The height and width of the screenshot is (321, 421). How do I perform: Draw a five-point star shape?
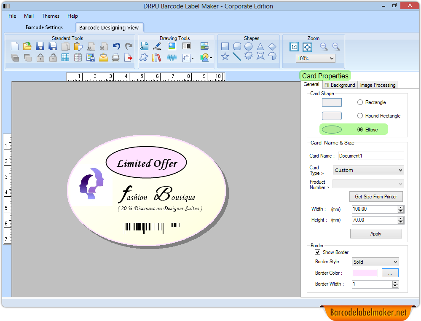tap(225, 56)
